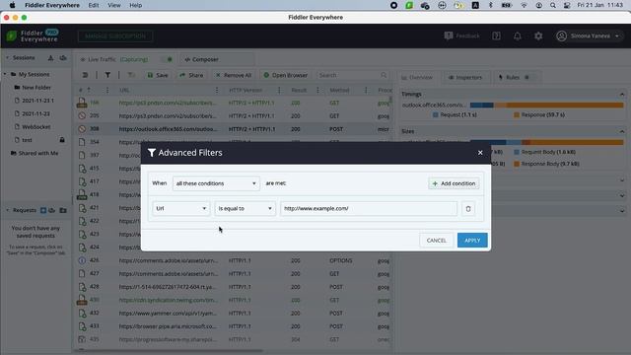Click the sessions Search field
631x355 pixels.
(x=353, y=75)
